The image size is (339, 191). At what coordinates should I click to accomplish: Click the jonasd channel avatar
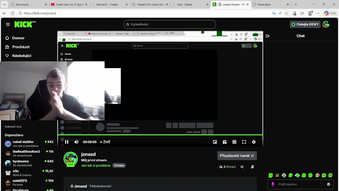[x=71, y=159]
